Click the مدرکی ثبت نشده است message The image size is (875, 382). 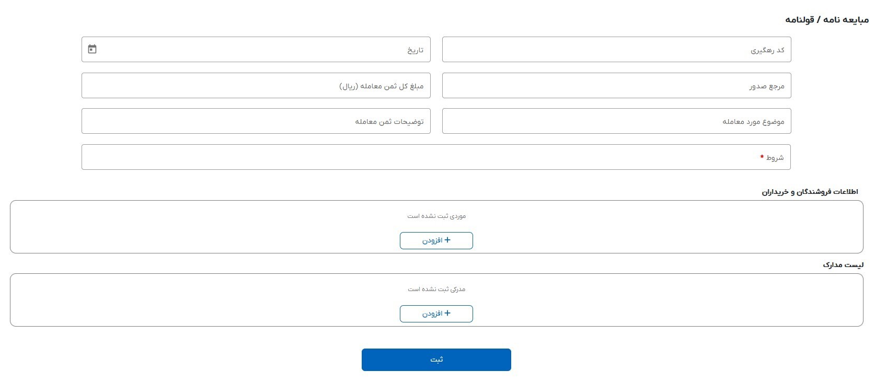point(436,289)
